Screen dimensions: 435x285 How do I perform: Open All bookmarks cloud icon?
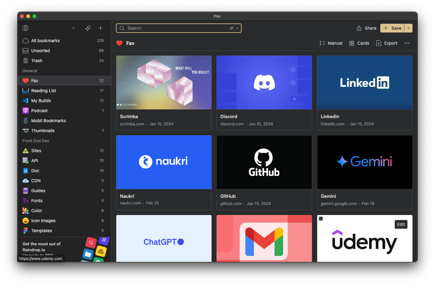[26, 41]
